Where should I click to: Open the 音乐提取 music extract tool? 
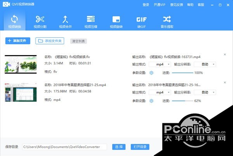(x=167, y=21)
